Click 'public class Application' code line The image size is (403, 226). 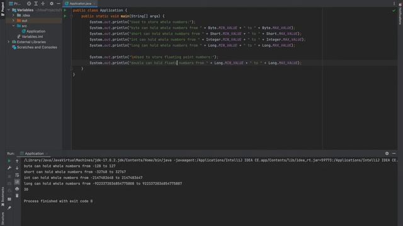(99, 10)
